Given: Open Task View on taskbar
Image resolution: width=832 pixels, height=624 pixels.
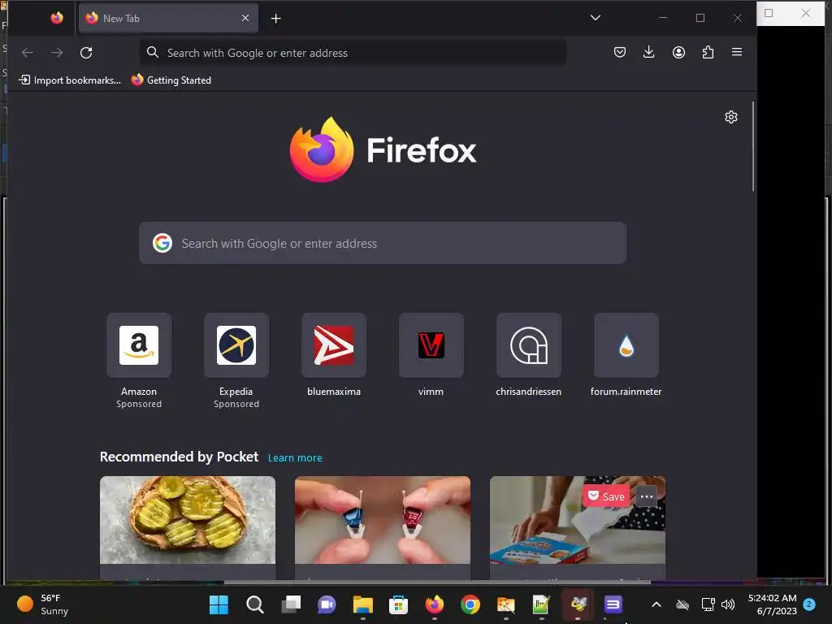Looking at the screenshot, I should 291,604.
